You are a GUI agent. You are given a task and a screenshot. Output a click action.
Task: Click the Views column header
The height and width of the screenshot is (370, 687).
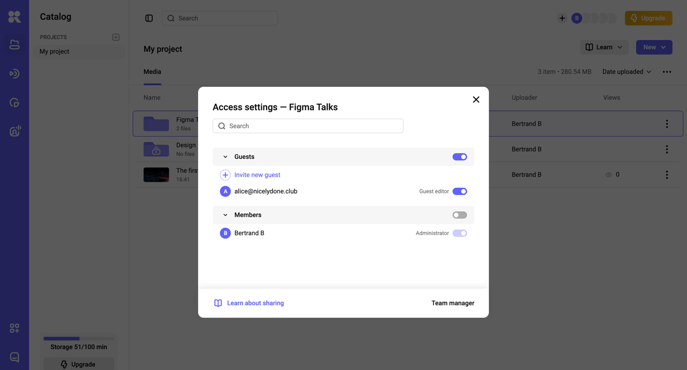coord(612,98)
